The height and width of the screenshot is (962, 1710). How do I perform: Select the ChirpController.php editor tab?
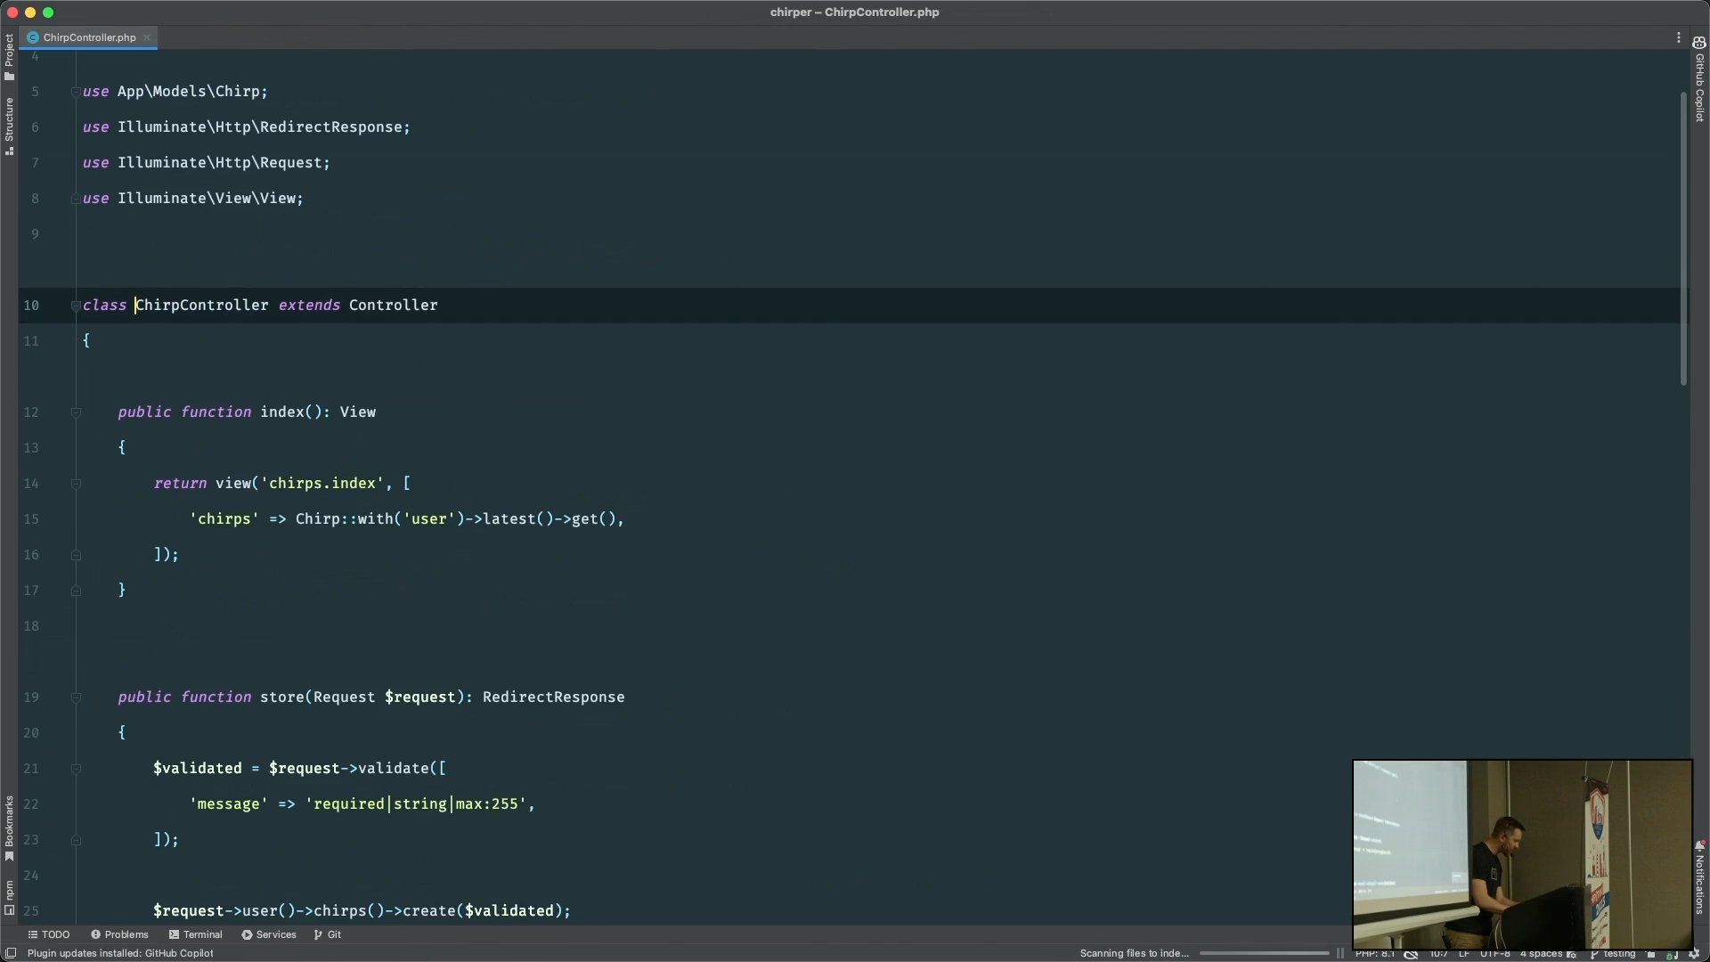pos(89,37)
